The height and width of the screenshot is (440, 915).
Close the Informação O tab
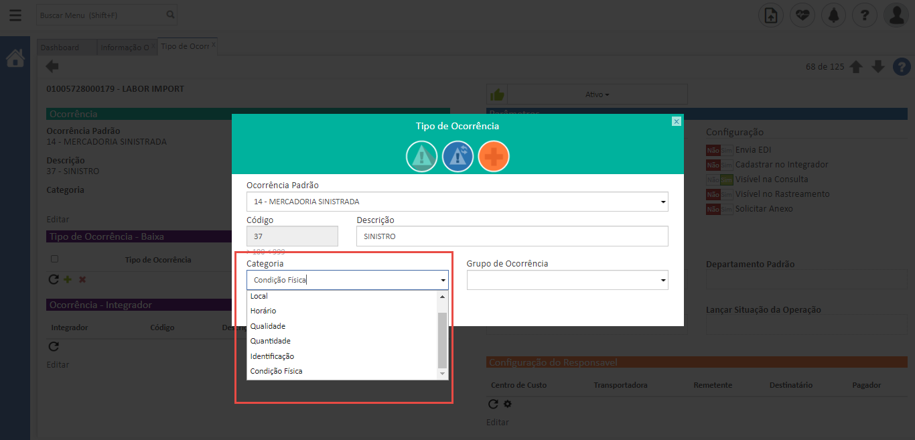(x=153, y=46)
